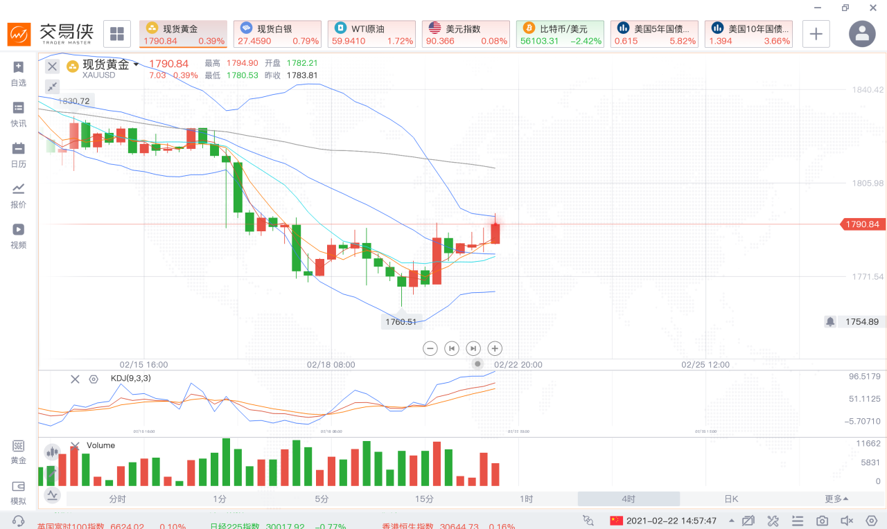
Task: Open KDJ indicator settings gear
Action: point(94,379)
